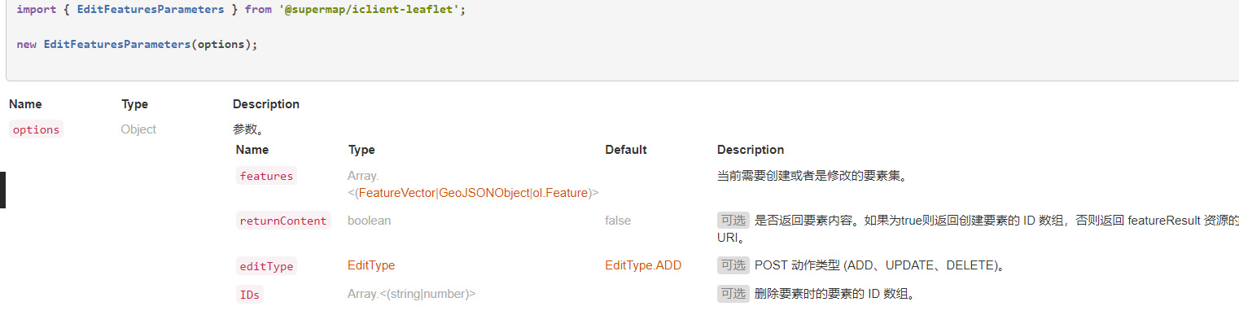Click the dark sidebar tab on left edge
Screen dimensions: 1239x315
point(2,190)
